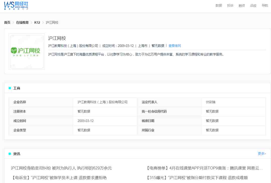Click the 所属行业 table label

148,130
